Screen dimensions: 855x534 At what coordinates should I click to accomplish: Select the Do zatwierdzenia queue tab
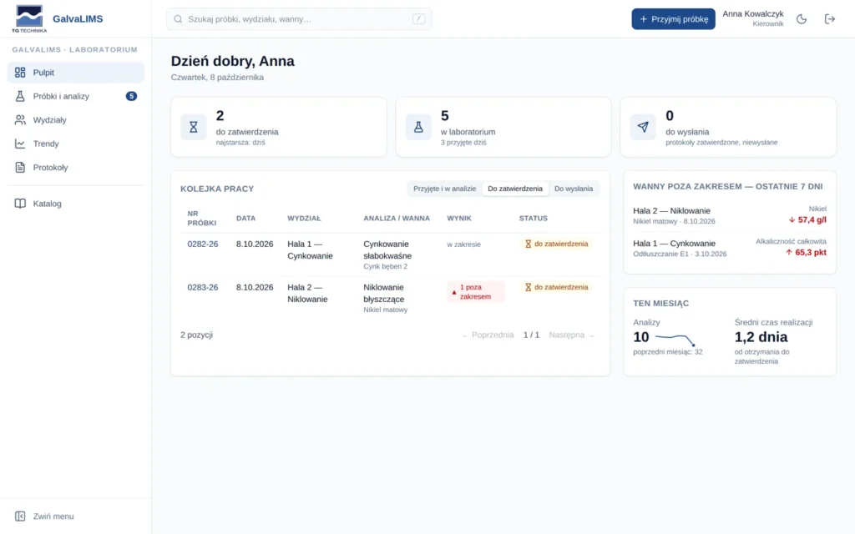click(515, 189)
